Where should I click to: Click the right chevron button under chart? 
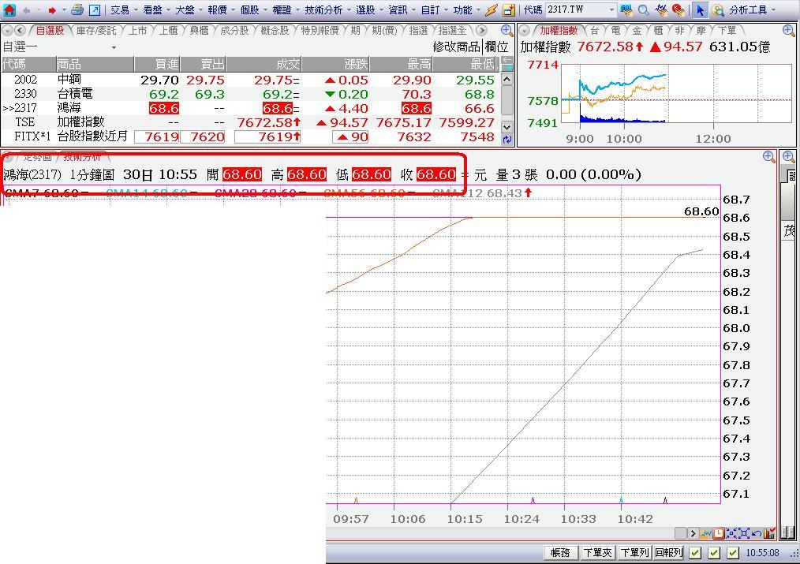693,533
